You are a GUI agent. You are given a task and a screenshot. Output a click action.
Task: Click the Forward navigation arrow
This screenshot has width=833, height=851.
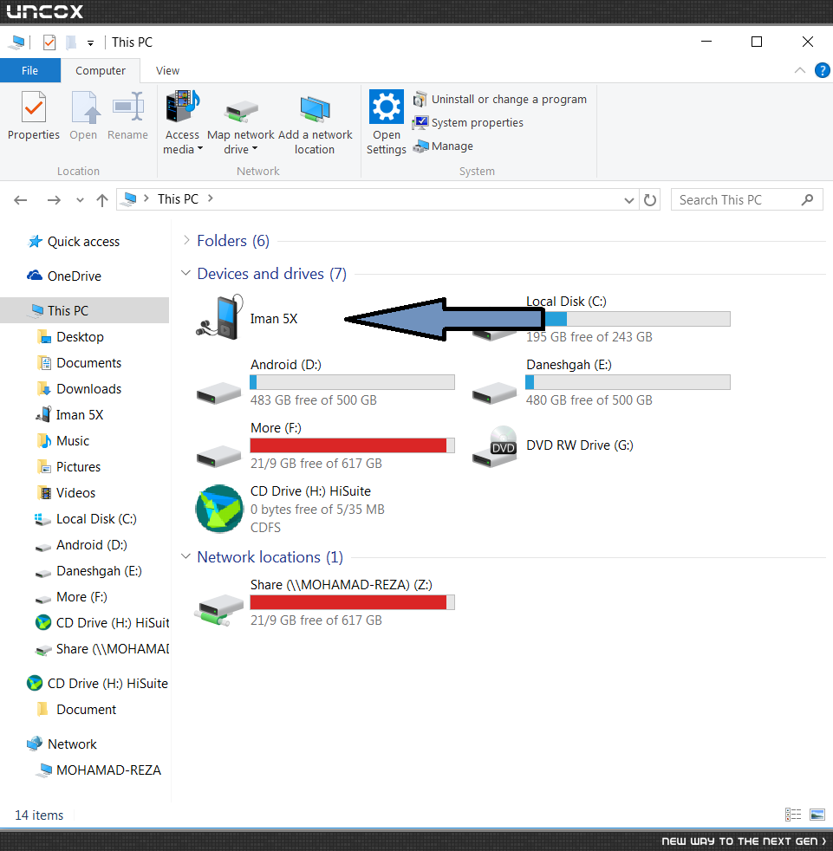pos(54,200)
